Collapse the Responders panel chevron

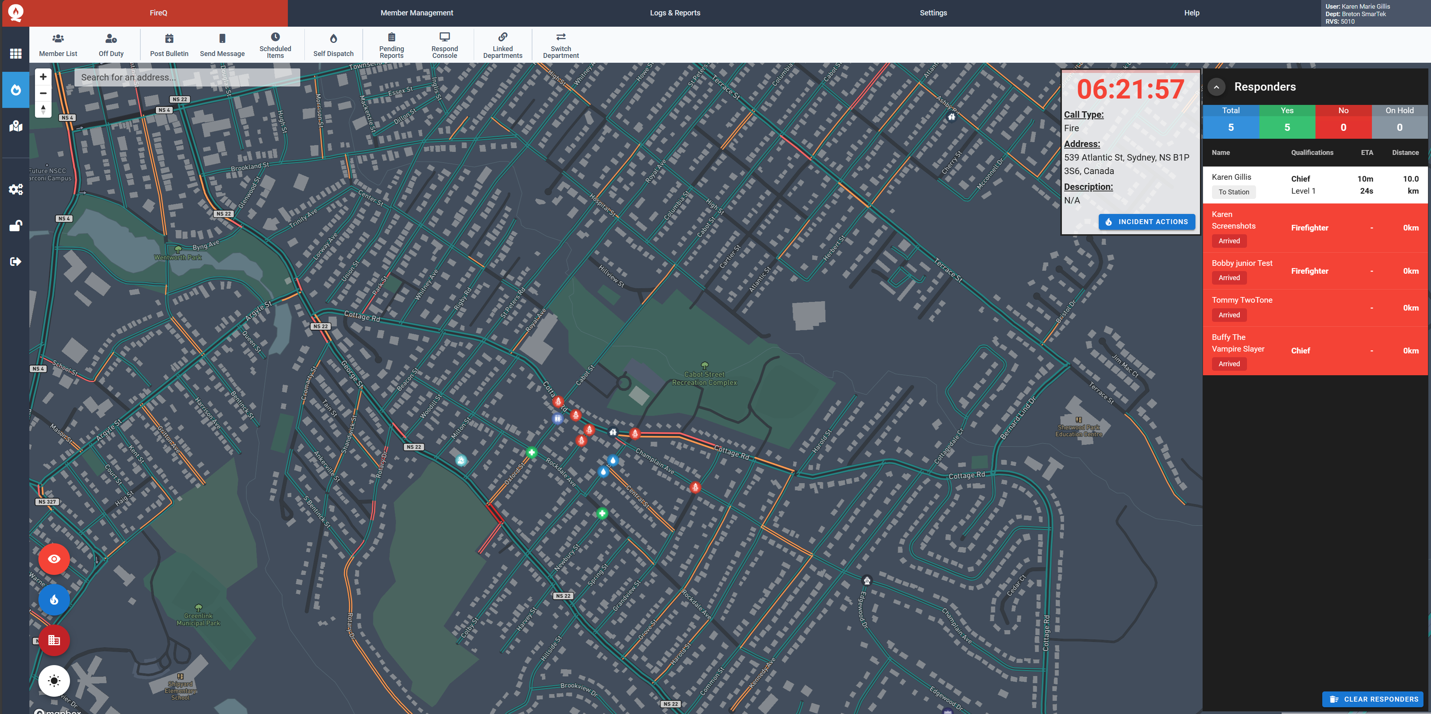[x=1216, y=87]
